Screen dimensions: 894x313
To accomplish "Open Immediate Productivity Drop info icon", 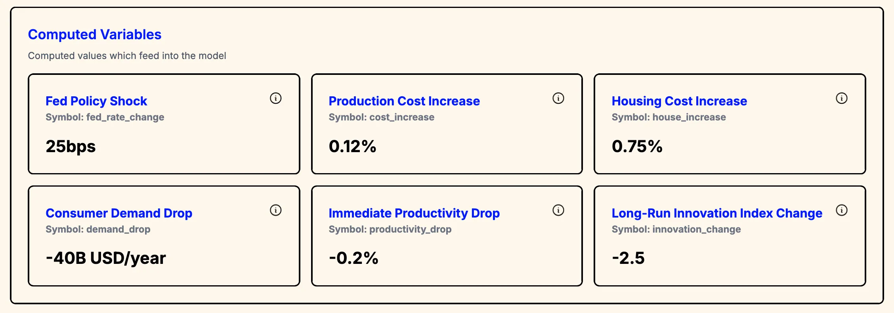I will pos(558,210).
